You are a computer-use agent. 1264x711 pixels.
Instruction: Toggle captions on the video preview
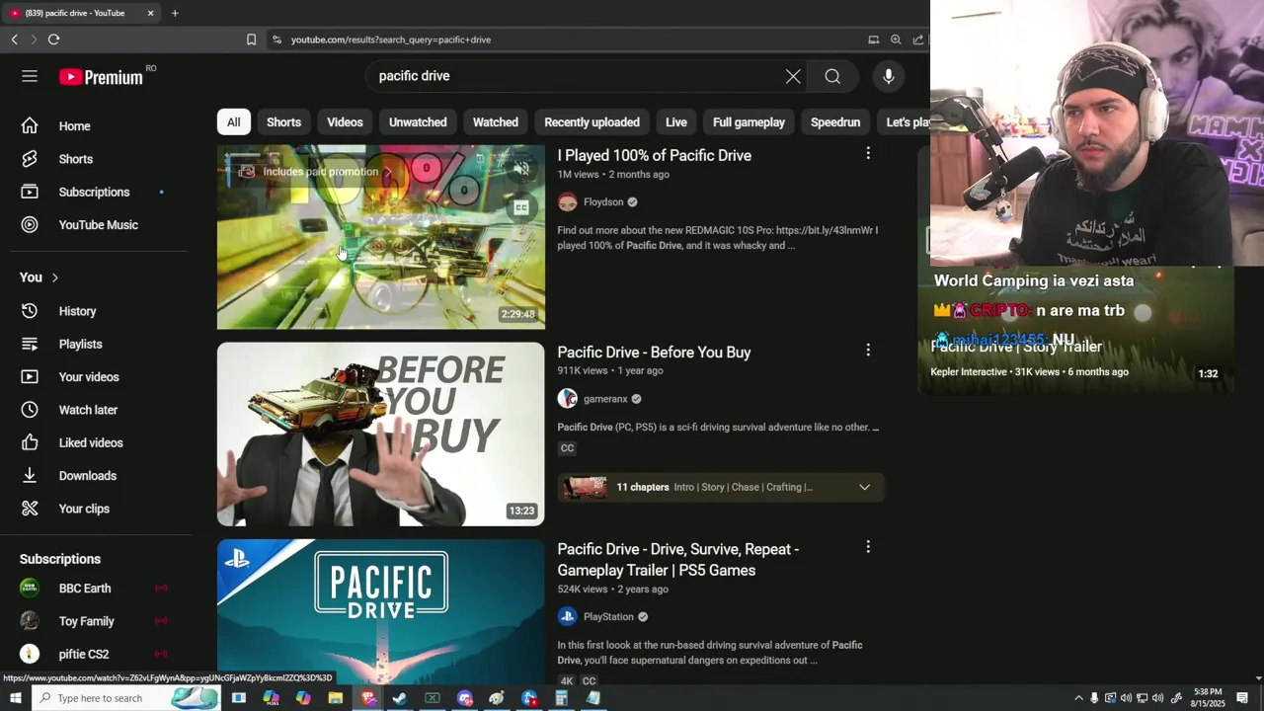(521, 207)
